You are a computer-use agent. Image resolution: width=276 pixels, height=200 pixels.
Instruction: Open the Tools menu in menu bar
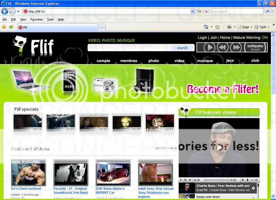pyautogui.click(x=50, y=20)
